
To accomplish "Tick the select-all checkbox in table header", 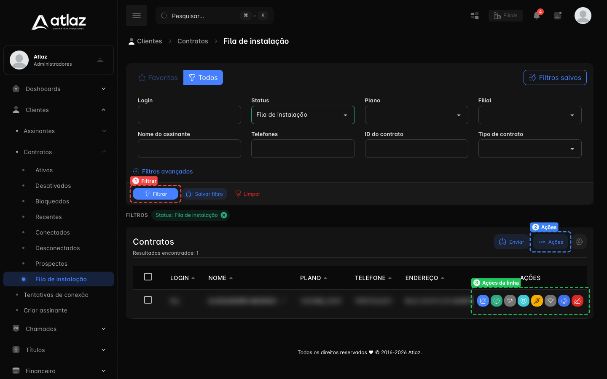I will [148, 277].
